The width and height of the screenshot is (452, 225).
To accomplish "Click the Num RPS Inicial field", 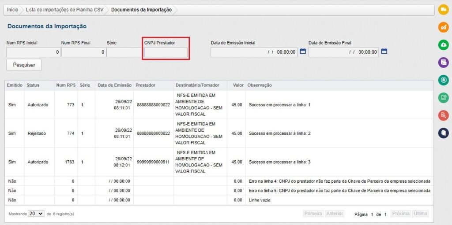I will 33,52.
